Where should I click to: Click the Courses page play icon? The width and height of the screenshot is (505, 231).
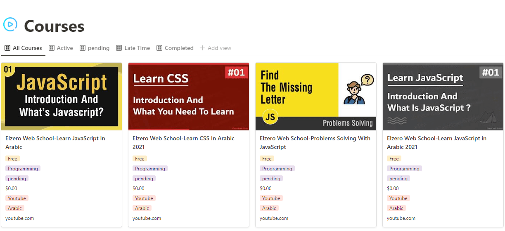pos(10,25)
